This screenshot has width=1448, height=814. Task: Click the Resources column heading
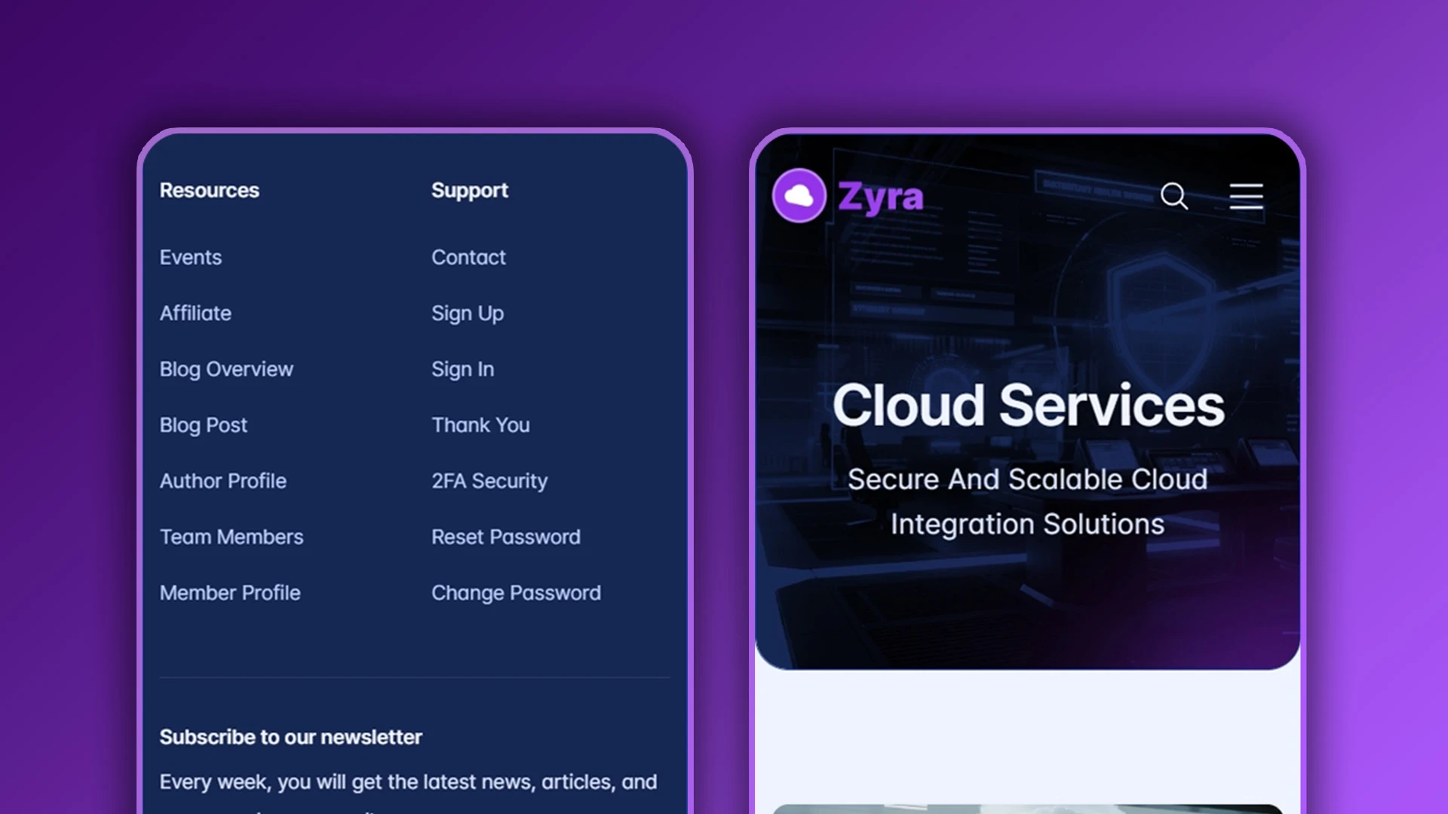(x=210, y=190)
